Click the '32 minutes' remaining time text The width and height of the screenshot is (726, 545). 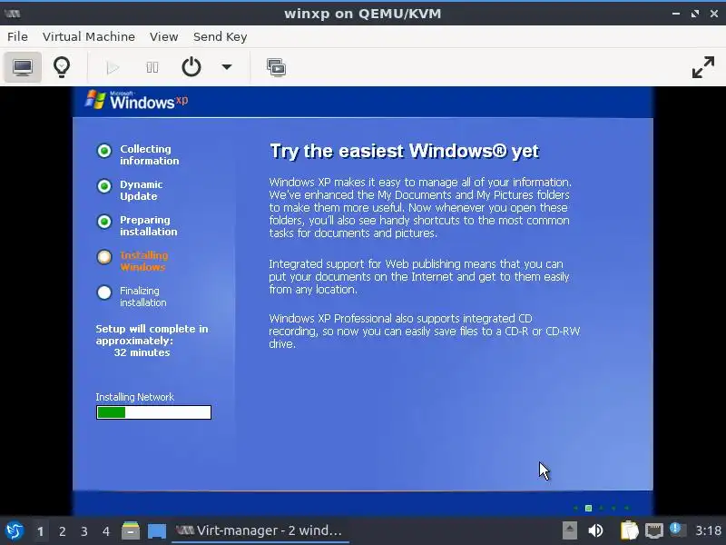pos(142,352)
